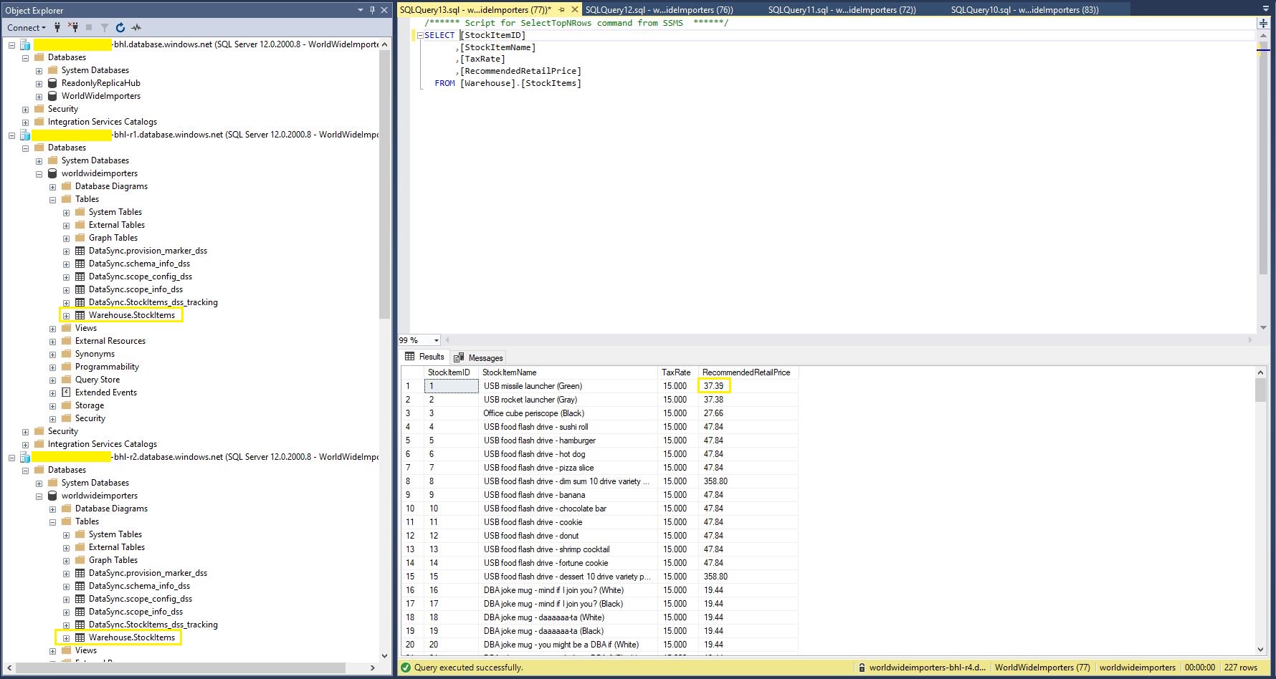The width and height of the screenshot is (1276, 679).
Task: Collapse the SELECT statement outline toggle
Action: point(420,35)
